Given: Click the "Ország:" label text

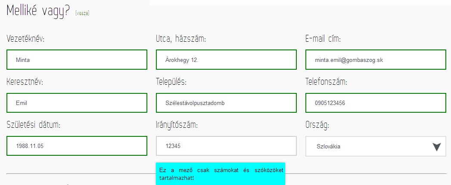Looking at the screenshot, I should click(317, 125).
